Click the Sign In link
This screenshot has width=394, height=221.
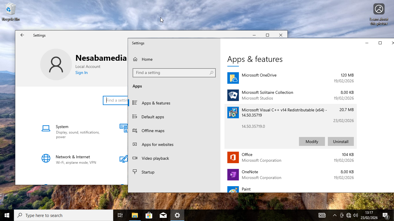tap(81, 73)
